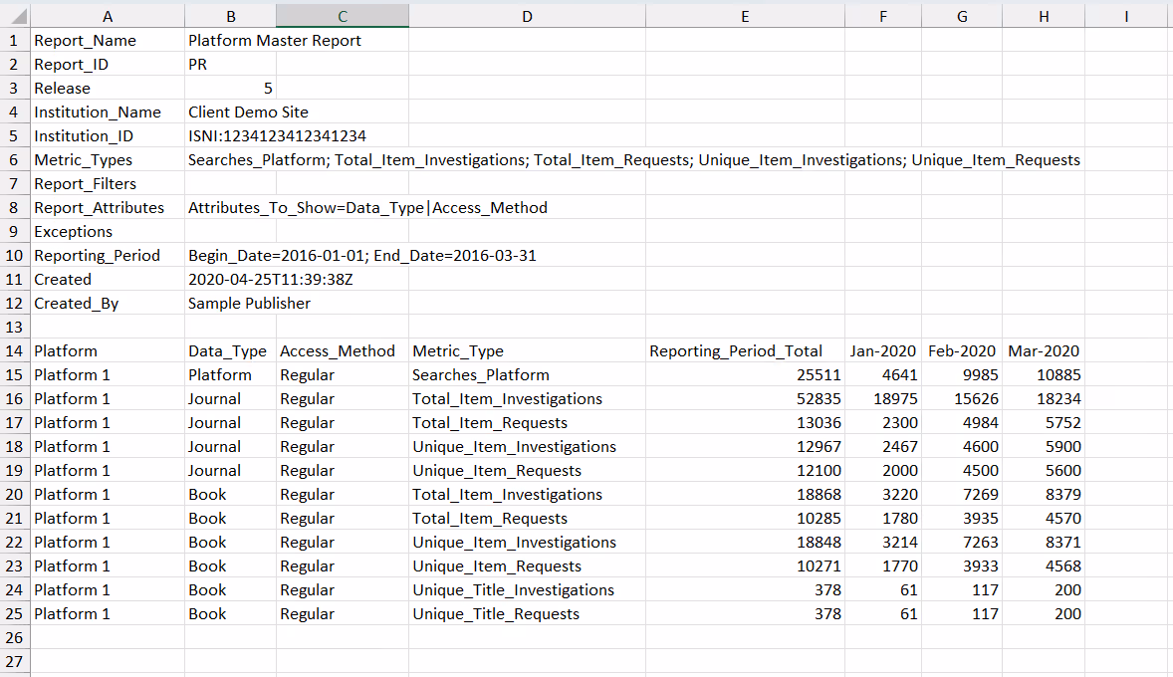Click the Release value 5
This screenshot has width=1173, height=677.
click(230, 89)
